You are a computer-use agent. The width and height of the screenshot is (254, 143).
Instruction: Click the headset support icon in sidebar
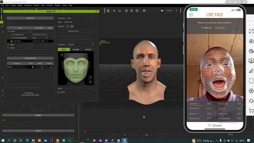click(251, 100)
